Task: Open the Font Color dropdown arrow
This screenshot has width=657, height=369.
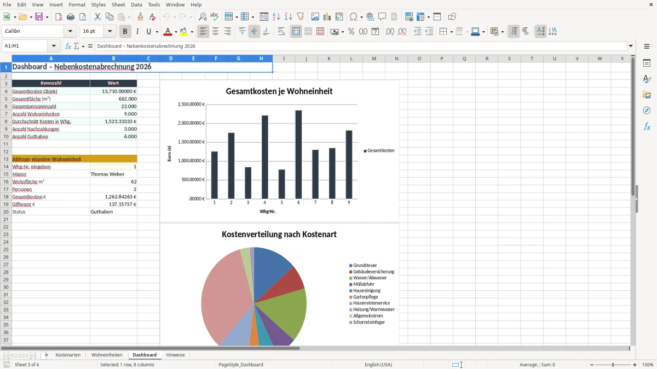Action: tap(176, 32)
